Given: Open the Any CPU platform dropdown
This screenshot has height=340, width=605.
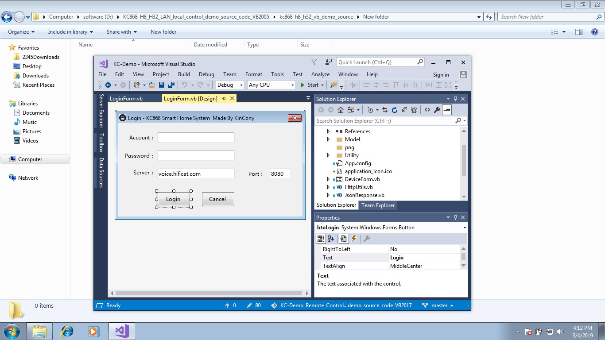Looking at the screenshot, I should pos(271,85).
